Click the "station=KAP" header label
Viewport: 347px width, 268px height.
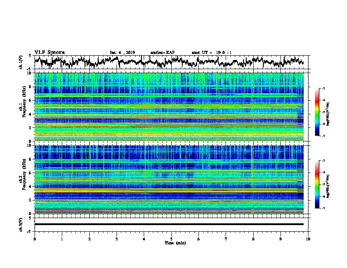(163, 53)
